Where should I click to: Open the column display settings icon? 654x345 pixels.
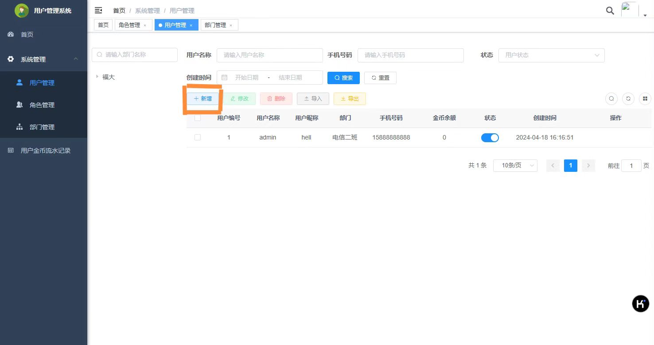[645, 99]
